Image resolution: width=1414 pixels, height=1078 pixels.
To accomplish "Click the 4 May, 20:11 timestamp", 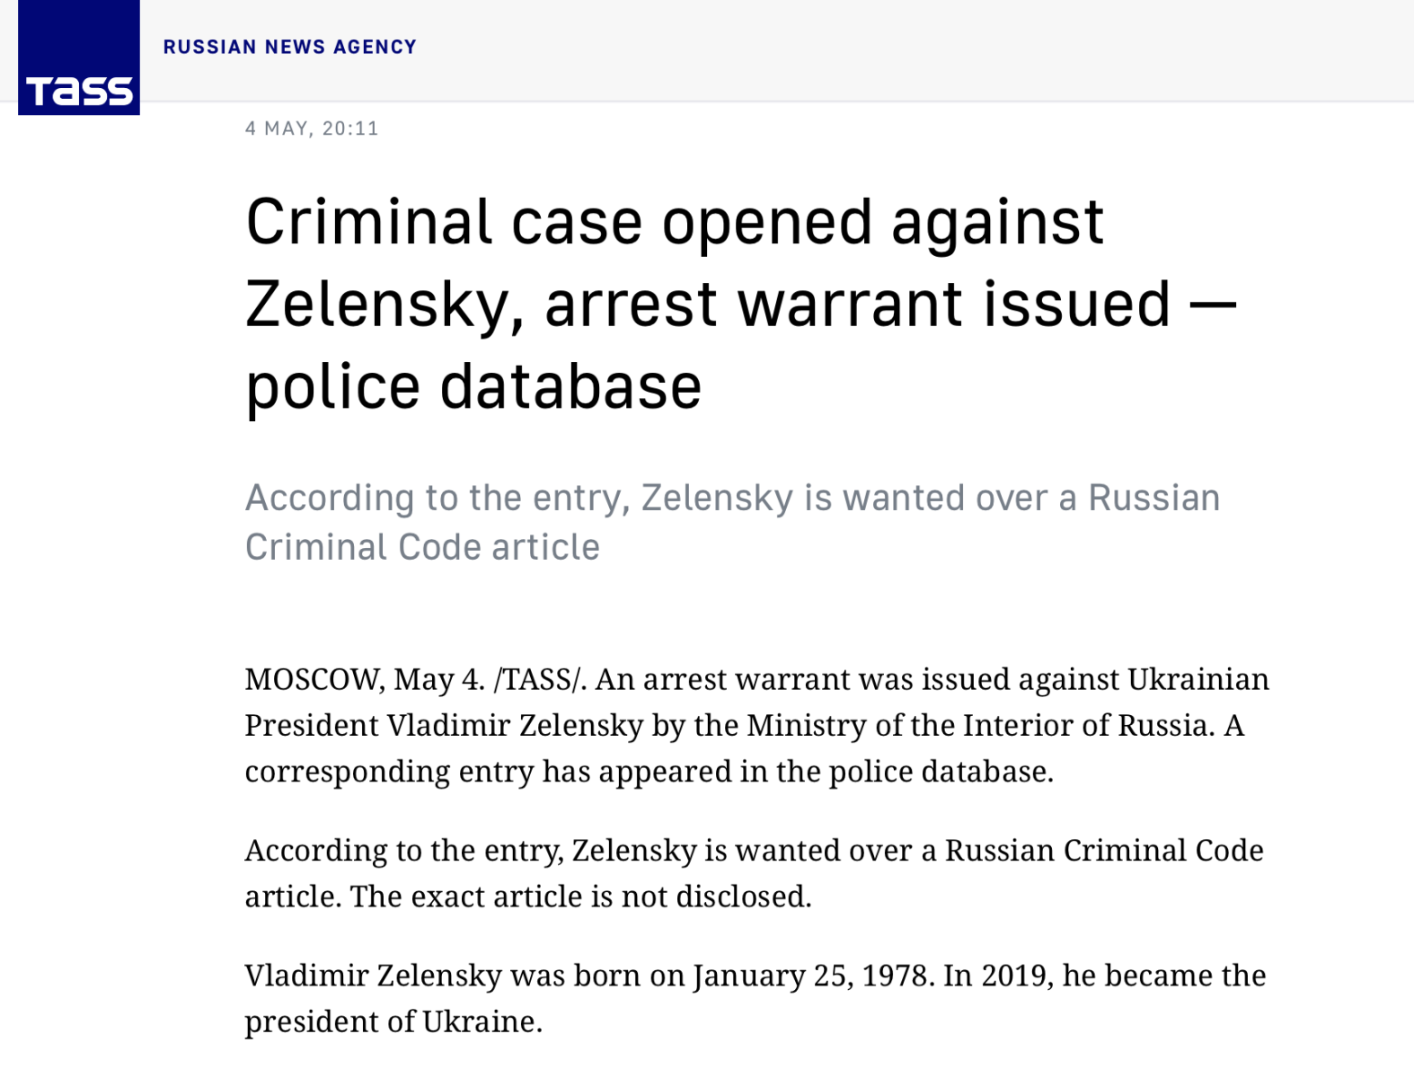I will click(x=312, y=128).
